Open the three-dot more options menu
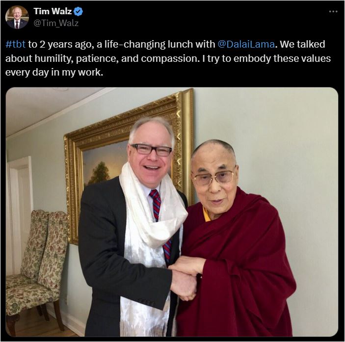 coord(333,11)
